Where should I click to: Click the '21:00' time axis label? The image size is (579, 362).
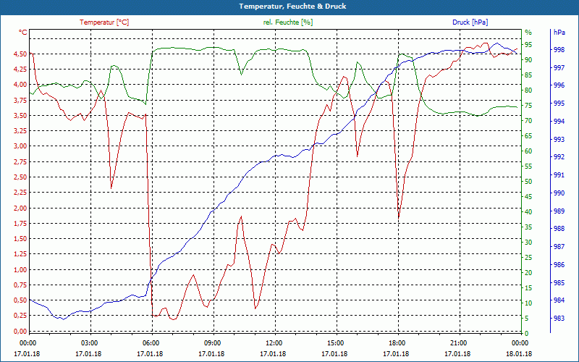coord(459,342)
